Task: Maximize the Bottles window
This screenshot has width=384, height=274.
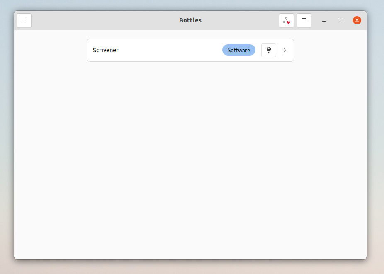Action: [340, 20]
